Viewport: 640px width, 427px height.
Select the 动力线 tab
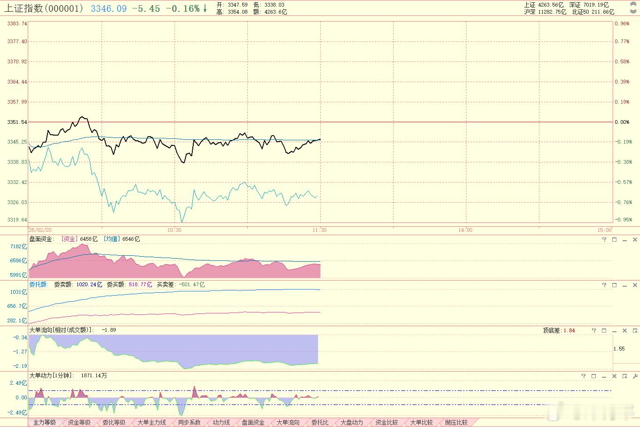pyautogui.click(x=221, y=422)
